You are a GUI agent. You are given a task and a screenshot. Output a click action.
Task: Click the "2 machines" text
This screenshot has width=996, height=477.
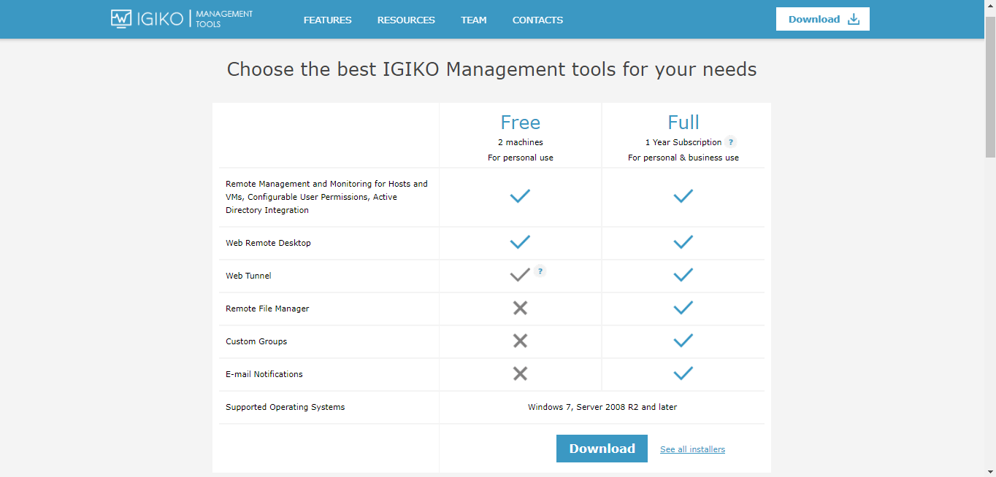click(521, 142)
